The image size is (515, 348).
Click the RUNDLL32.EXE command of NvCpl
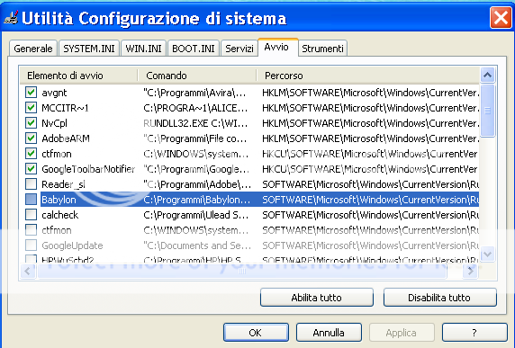[195, 123]
